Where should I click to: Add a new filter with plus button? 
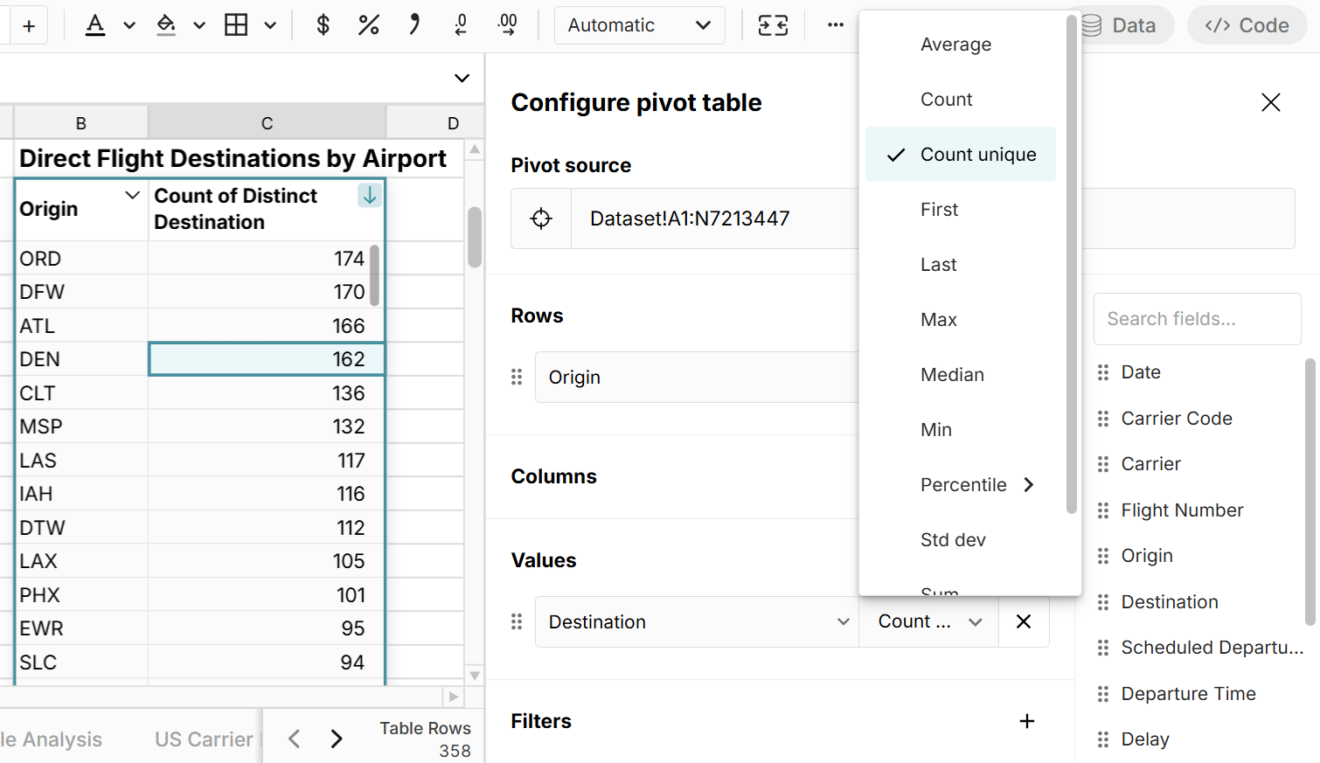[x=1027, y=721]
